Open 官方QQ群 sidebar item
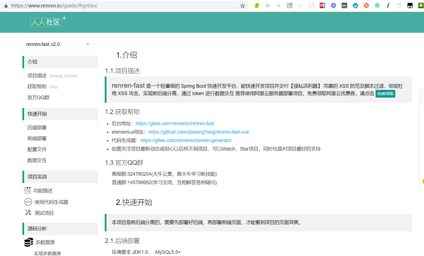The width and height of the screenshot is (424, 256). click(38, 98)
